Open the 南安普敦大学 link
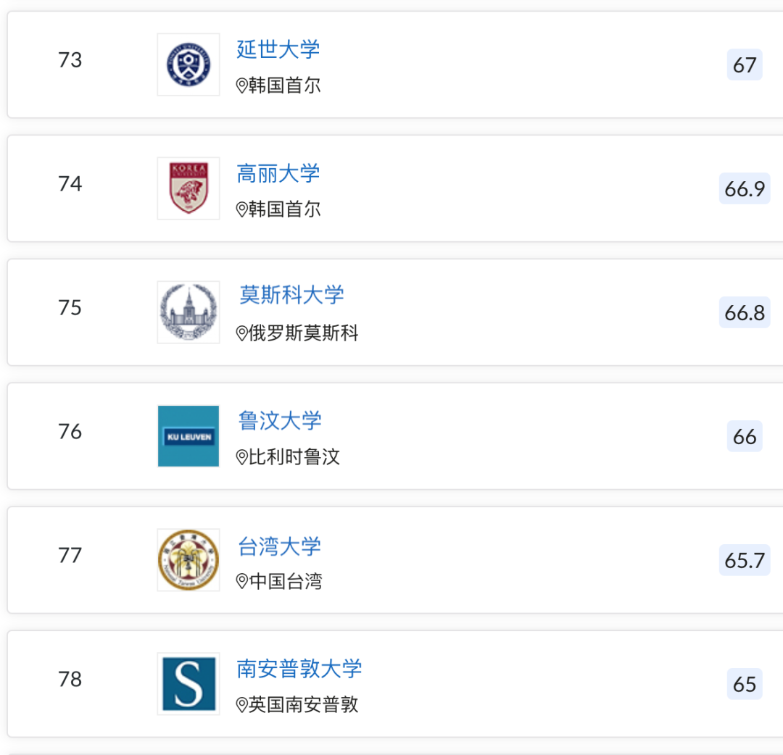This screenshot has width=783, height=755. click(x=299, y=669)
